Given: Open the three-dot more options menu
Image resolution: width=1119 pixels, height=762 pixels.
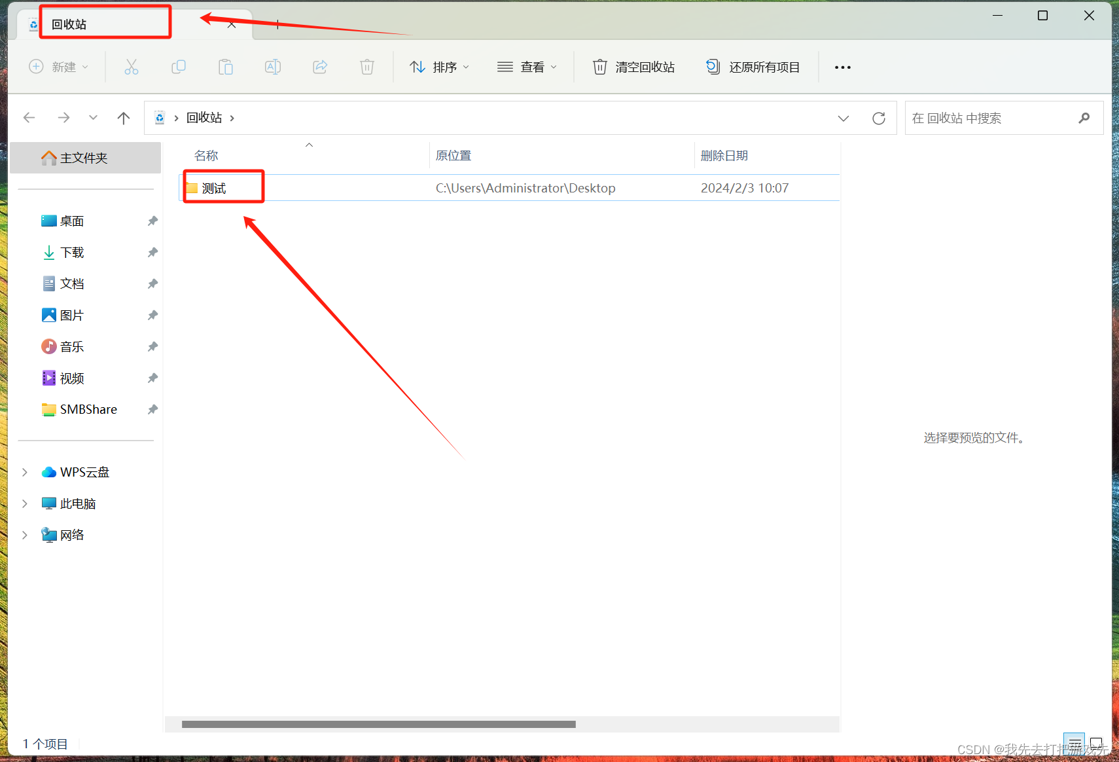Looking at the screenshot, I should [843, 67].
